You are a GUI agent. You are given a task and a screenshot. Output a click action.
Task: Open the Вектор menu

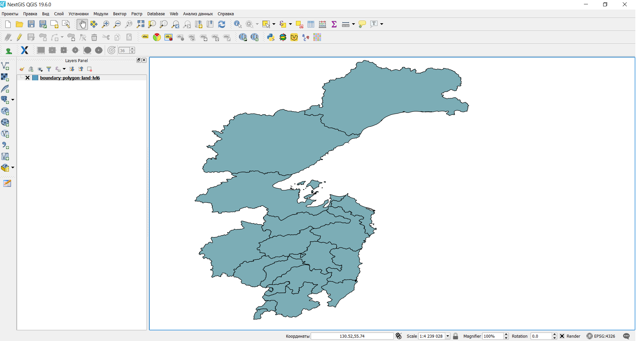[119, 14]
